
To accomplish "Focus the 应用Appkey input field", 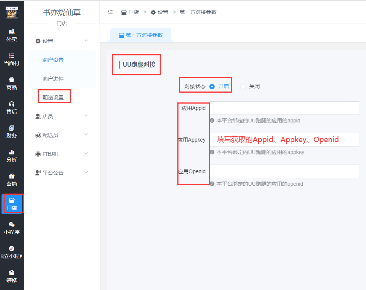I will [285, 140].
